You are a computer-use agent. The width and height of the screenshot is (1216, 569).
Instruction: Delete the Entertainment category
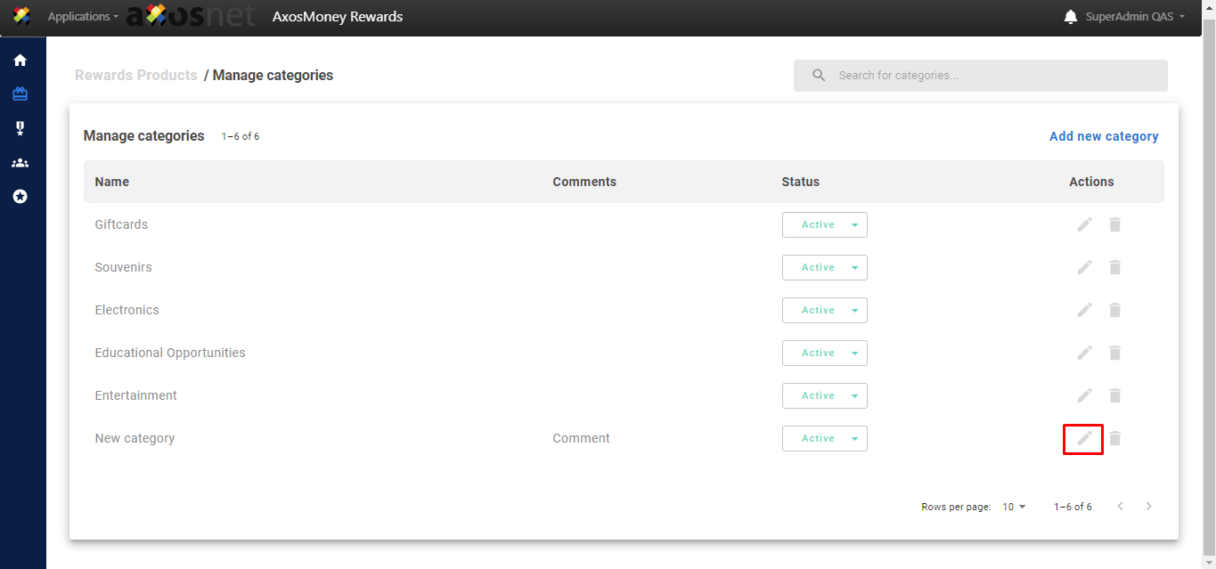point(1114,395)
